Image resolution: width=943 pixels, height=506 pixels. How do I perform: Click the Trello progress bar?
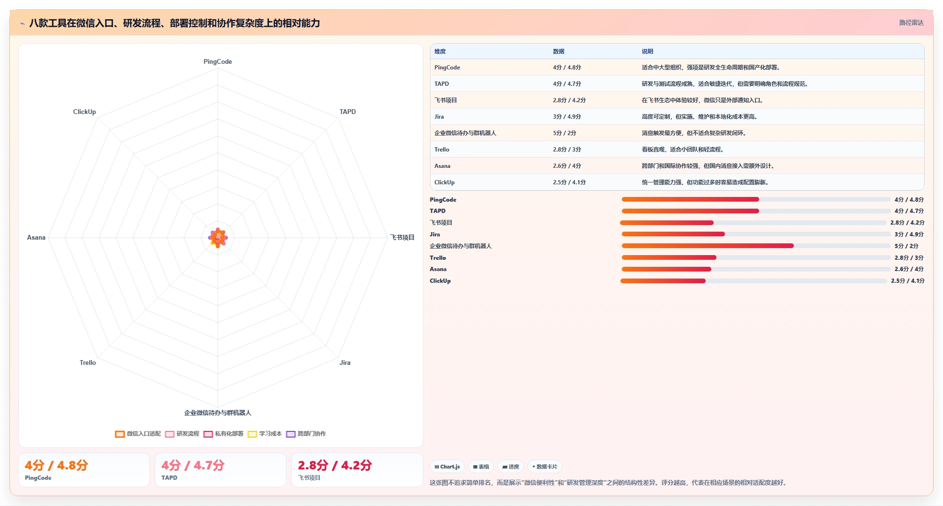click(756, 257)
